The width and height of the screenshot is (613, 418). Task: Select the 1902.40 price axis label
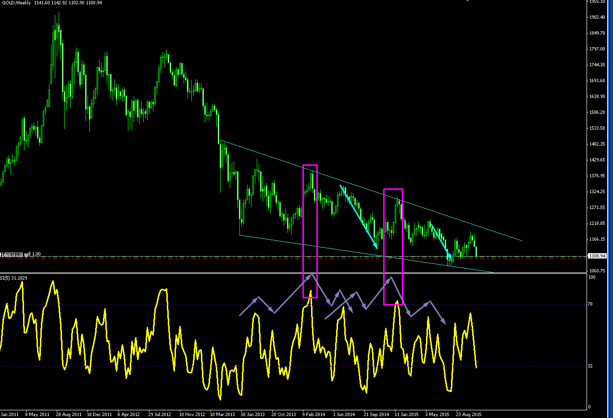click(597, 17)
